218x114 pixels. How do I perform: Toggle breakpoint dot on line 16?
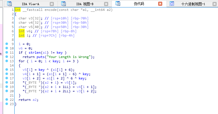click(x=7, y=74)
